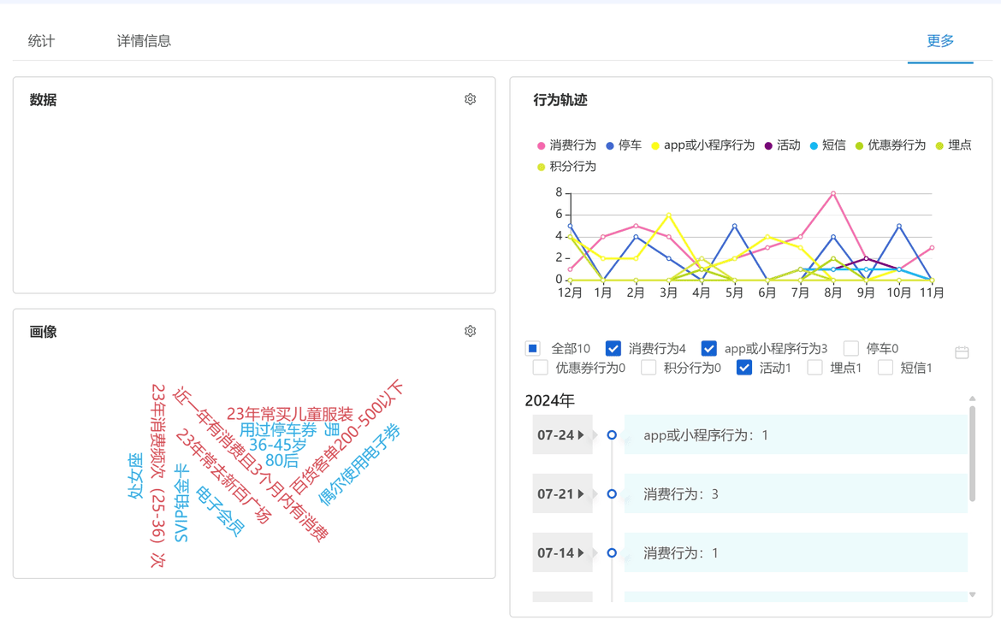The width and height of the screenshot is (1001, 620).
Task: Click the 偶尔使用电子券 tag
Action: [x=359, y=464]
